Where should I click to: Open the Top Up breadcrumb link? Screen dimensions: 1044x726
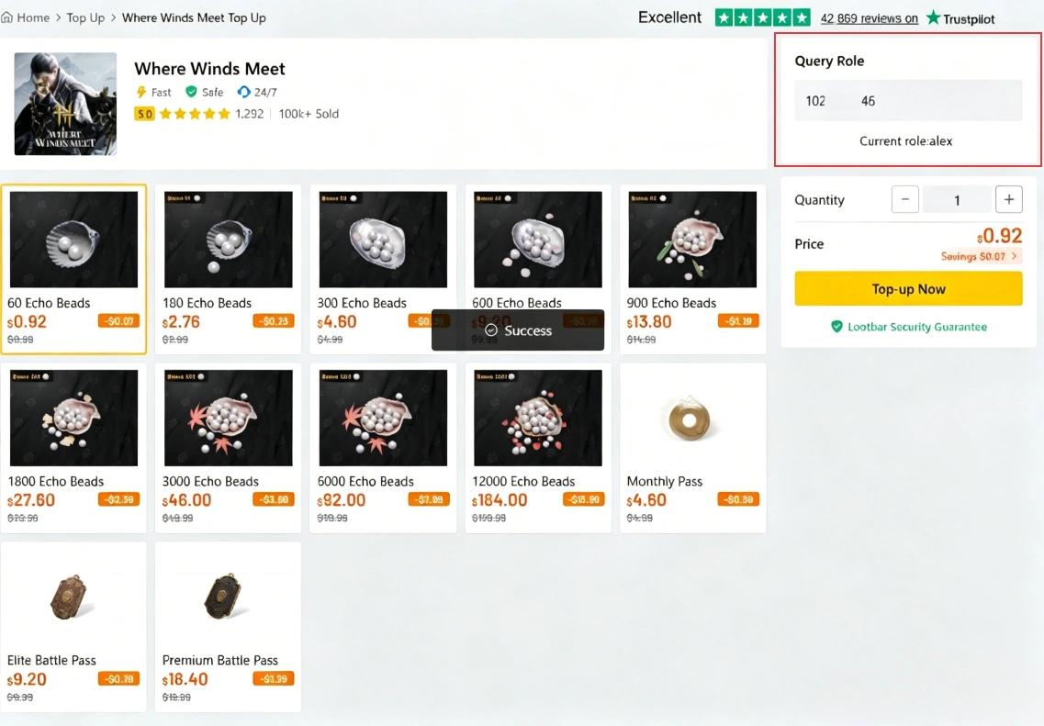tap(85, 17)
